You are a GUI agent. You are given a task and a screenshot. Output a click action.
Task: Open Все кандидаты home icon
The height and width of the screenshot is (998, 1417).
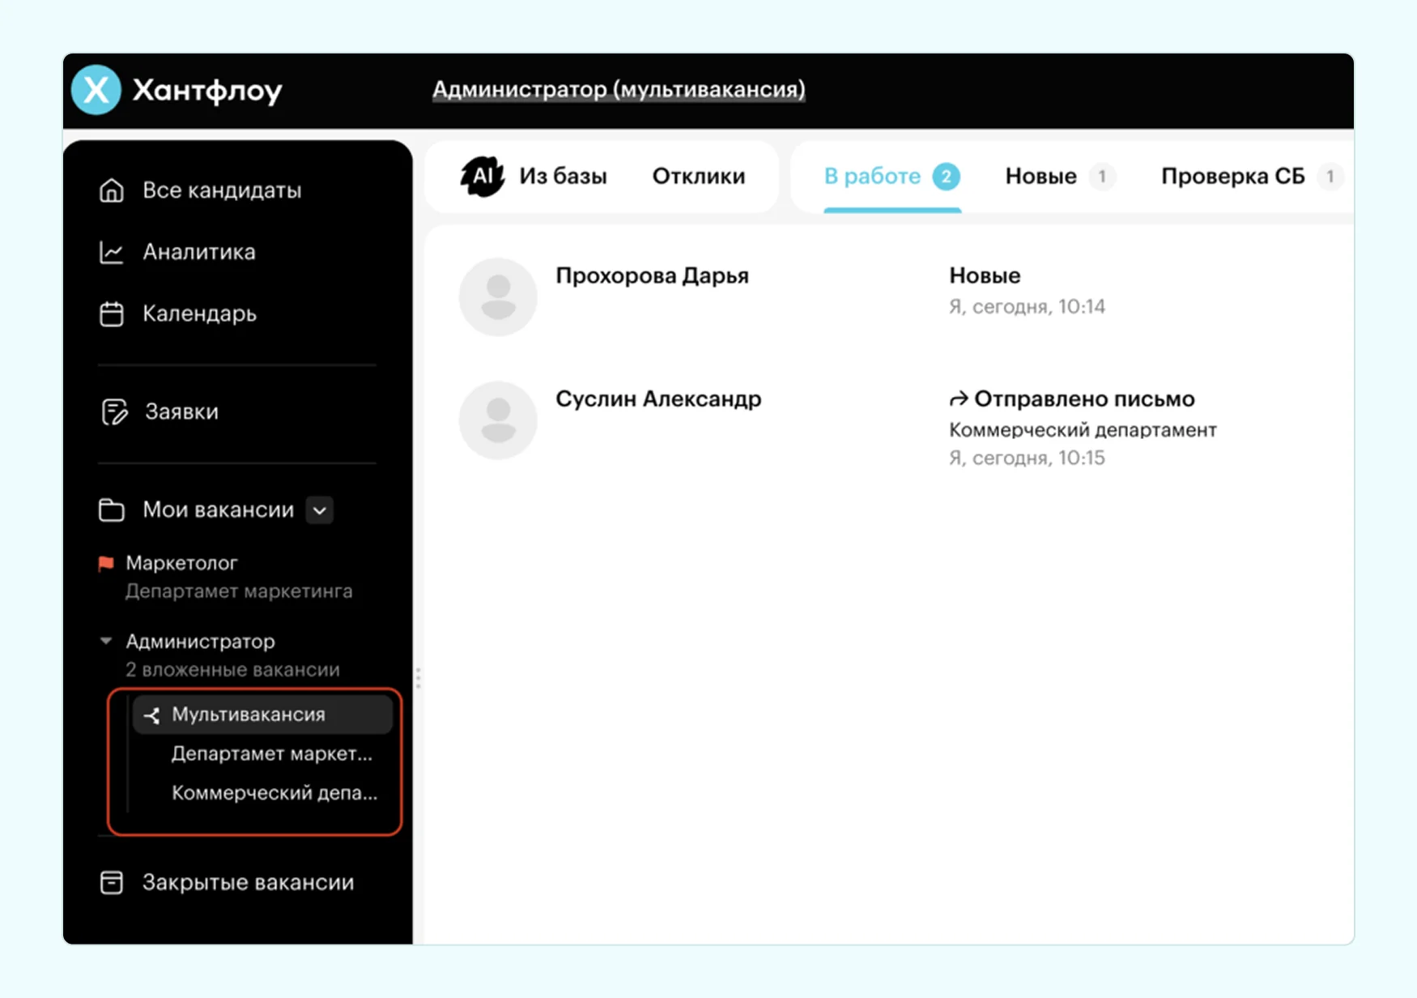tap(112, 190)
